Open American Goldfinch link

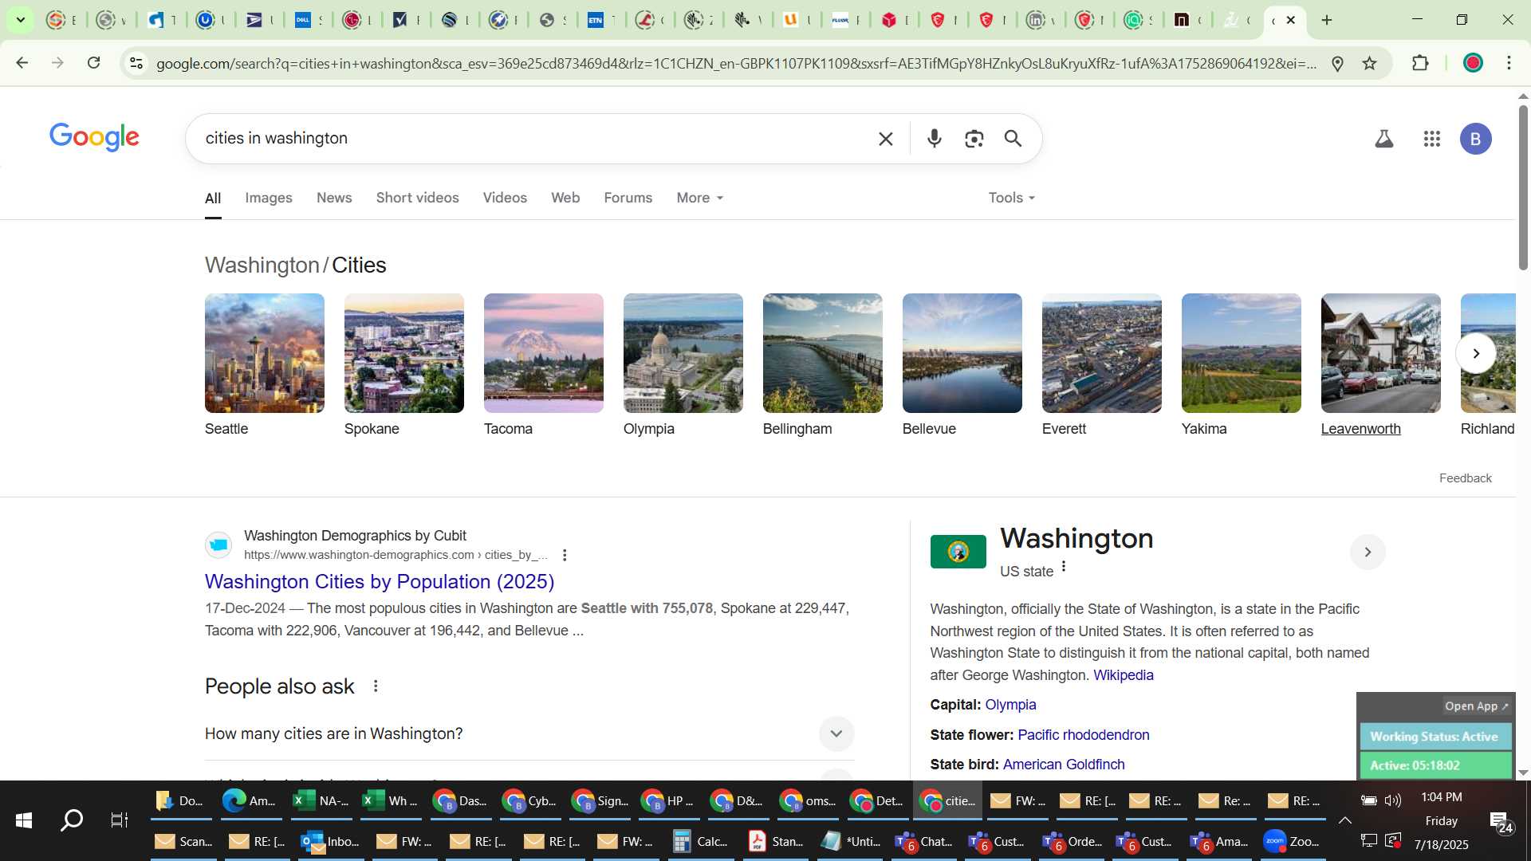click(1063, 765)
